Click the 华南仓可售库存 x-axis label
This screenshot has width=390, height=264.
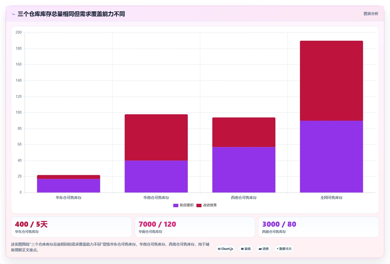pos(156,198)
